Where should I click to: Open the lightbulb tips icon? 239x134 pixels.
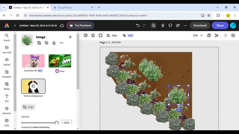(163, 26)
